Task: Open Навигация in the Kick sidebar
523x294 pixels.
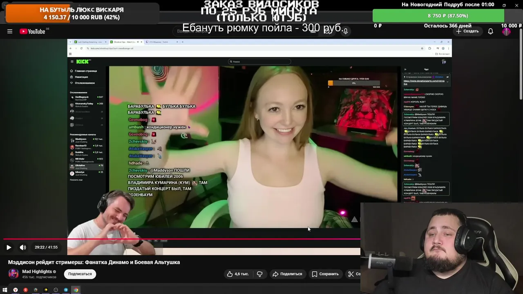Action: pos(79,77)
